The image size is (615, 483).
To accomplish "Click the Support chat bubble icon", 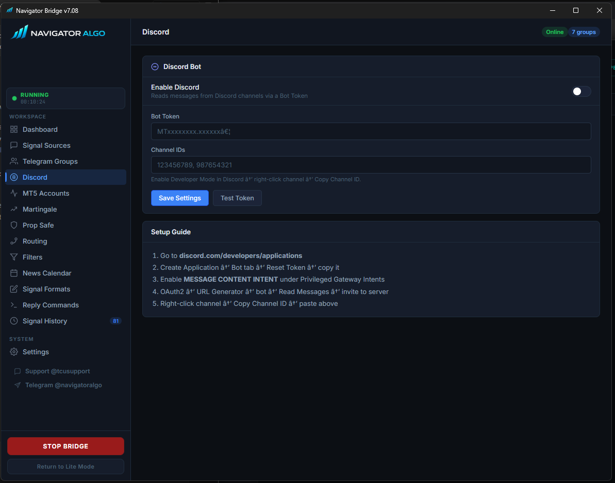I will click(x=17, y=371).
